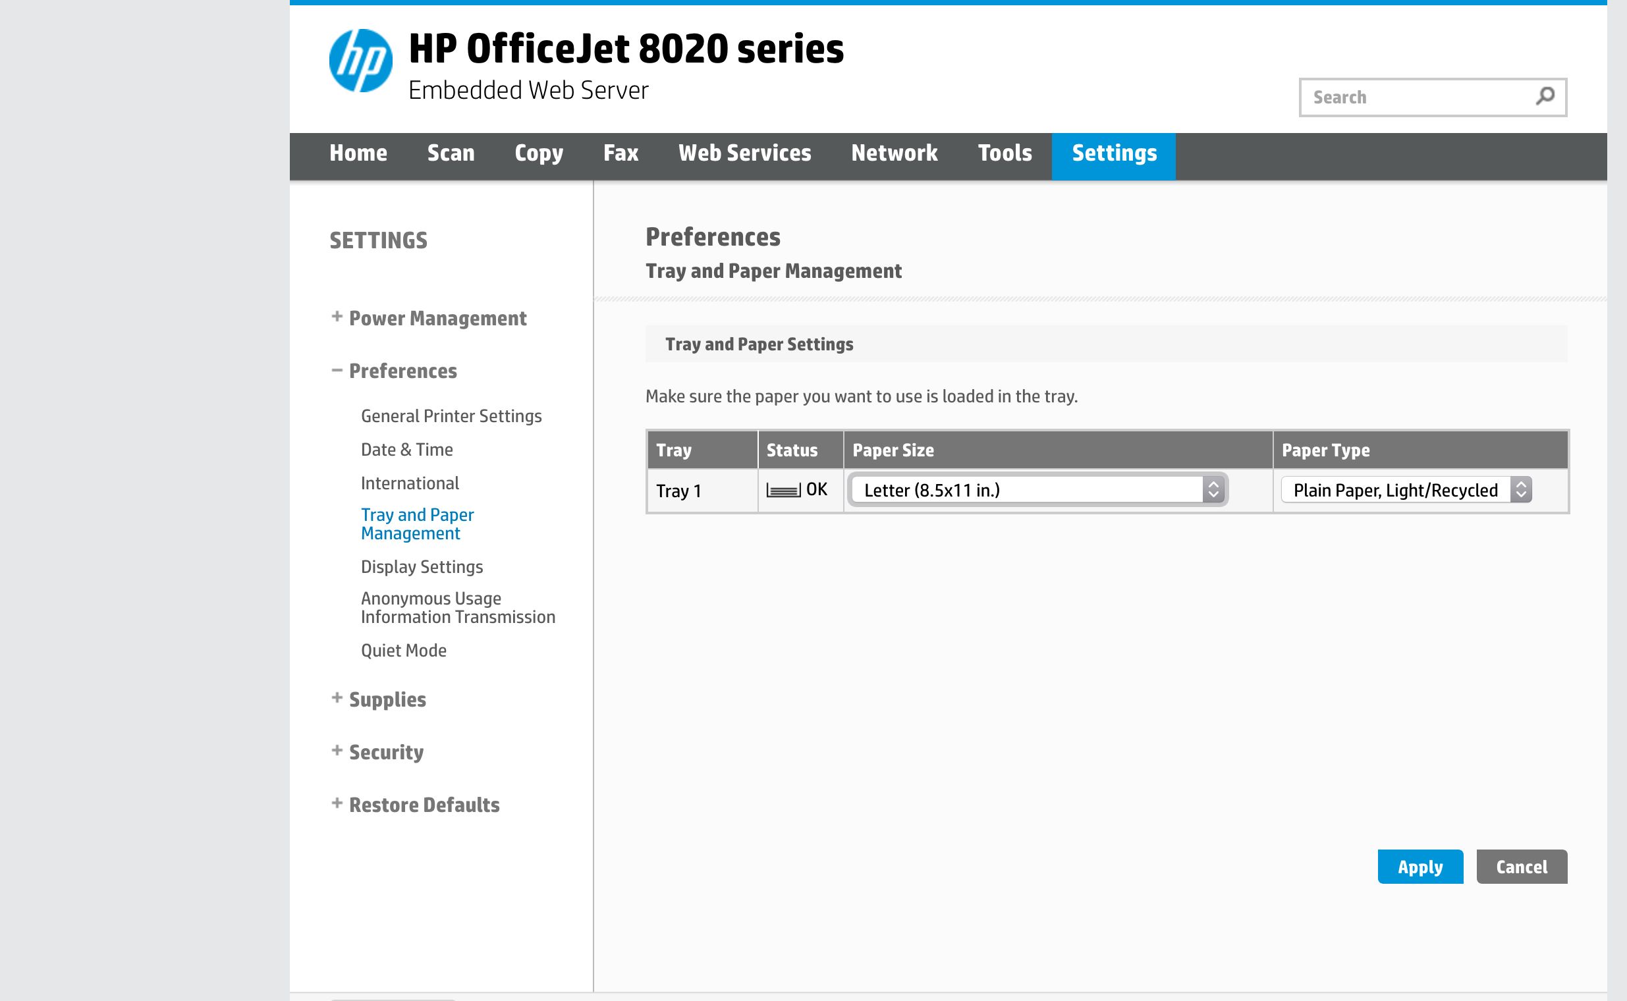This screenshot has height=1001, width=1627.
Task: Open the Quiet Mode settings link
Action: [403, 651]
